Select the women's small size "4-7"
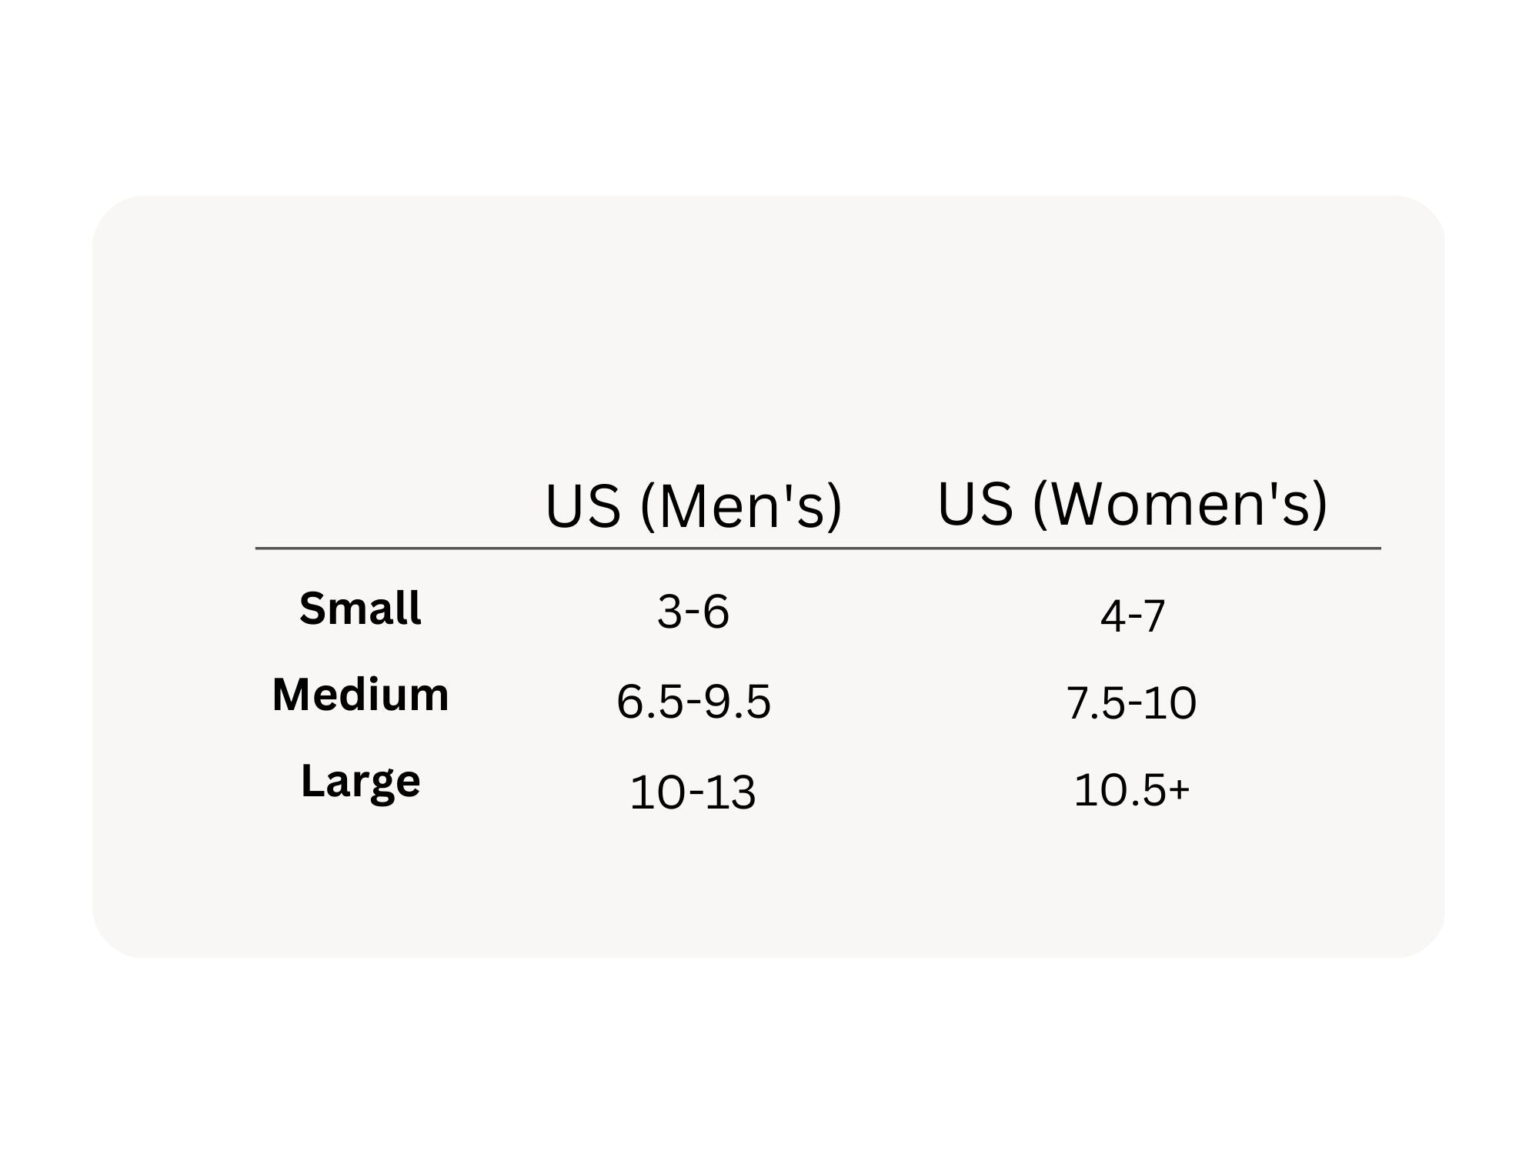Screen dimensions: 1539x1154 click(1132, 616)
